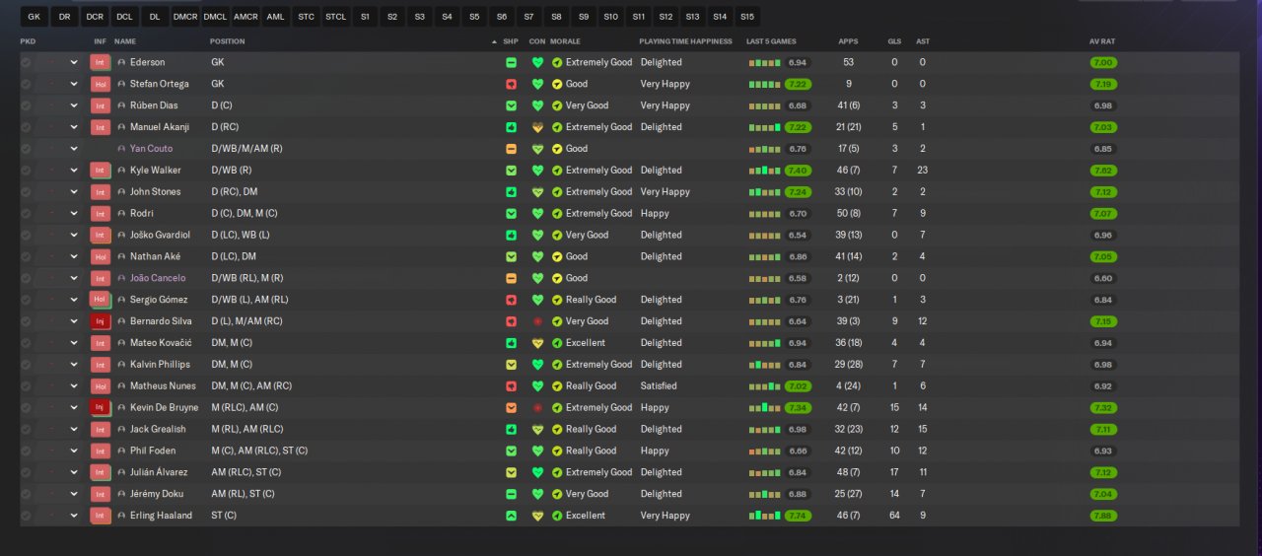The image size is (1262, 556).
Task: Click Bernardo Silva's red injury condition icon
Action: tap(537, 321)
